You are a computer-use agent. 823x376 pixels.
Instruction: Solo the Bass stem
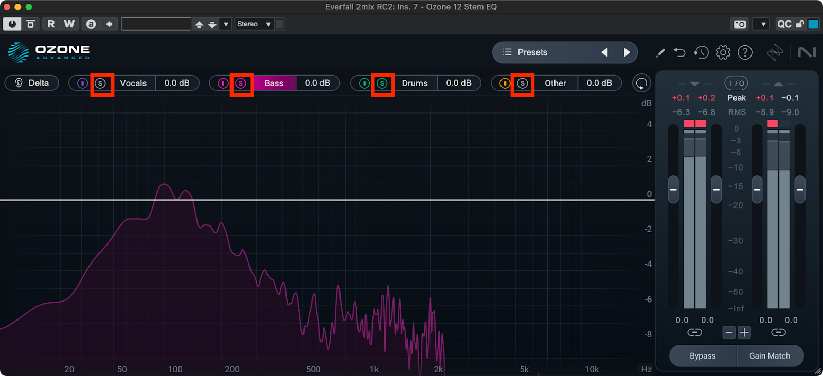click(241, 83)
